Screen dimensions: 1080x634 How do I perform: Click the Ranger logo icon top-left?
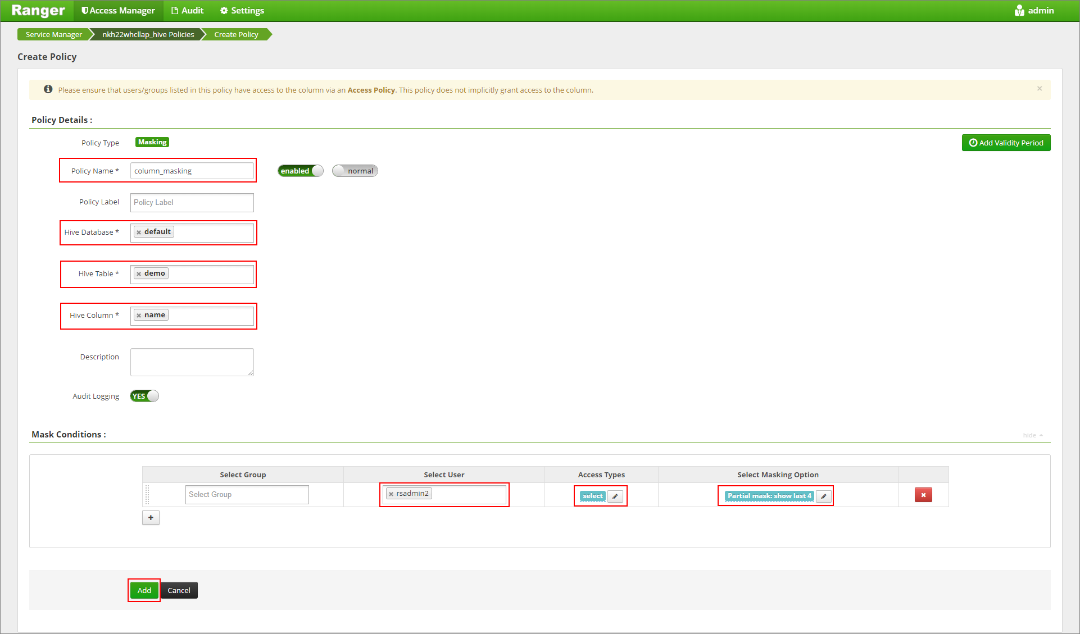39,10
